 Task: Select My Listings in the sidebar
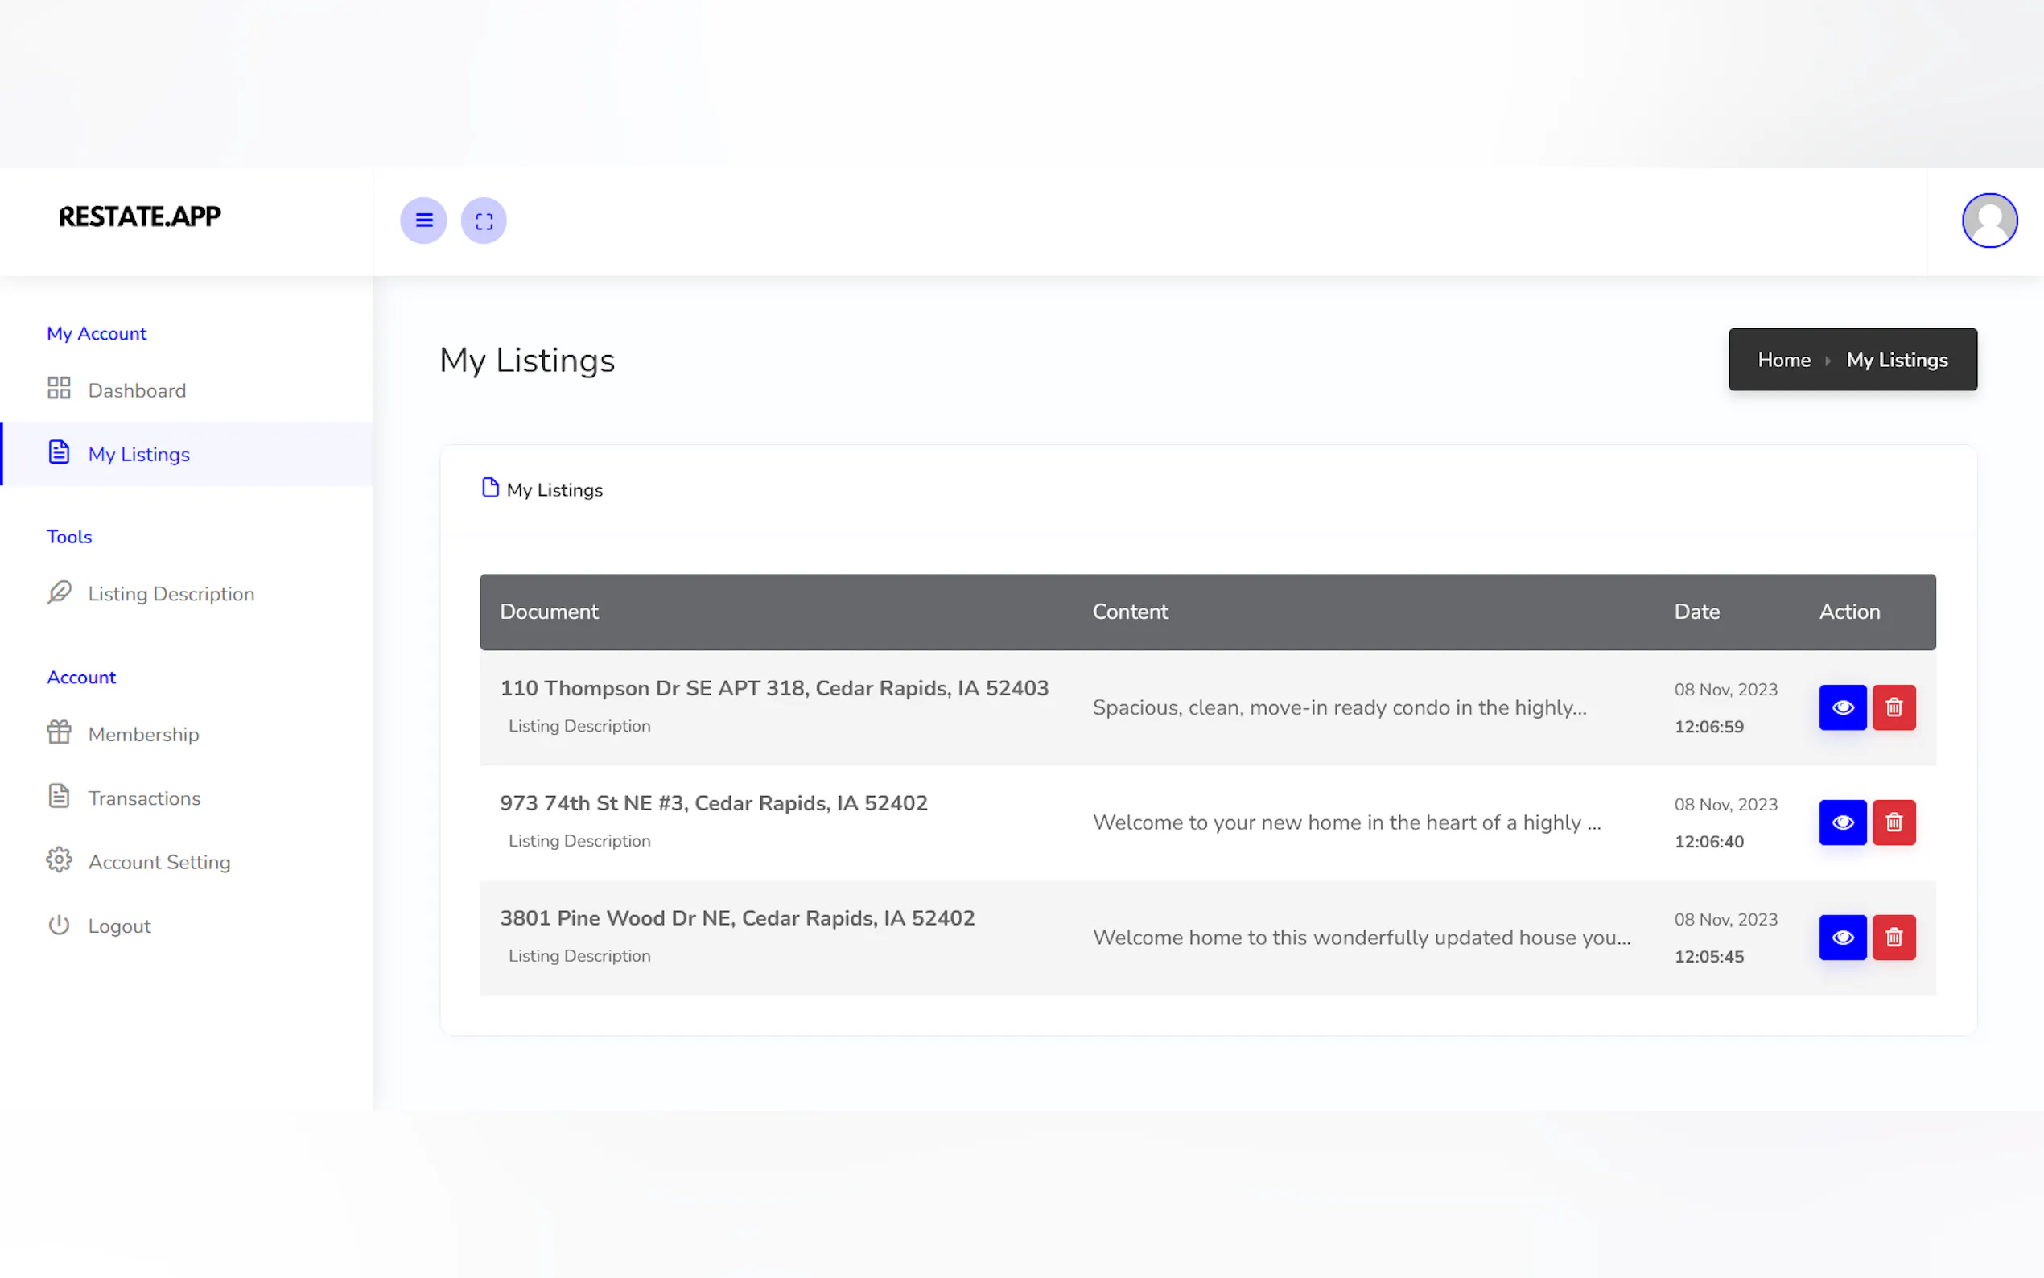[138, 455]
